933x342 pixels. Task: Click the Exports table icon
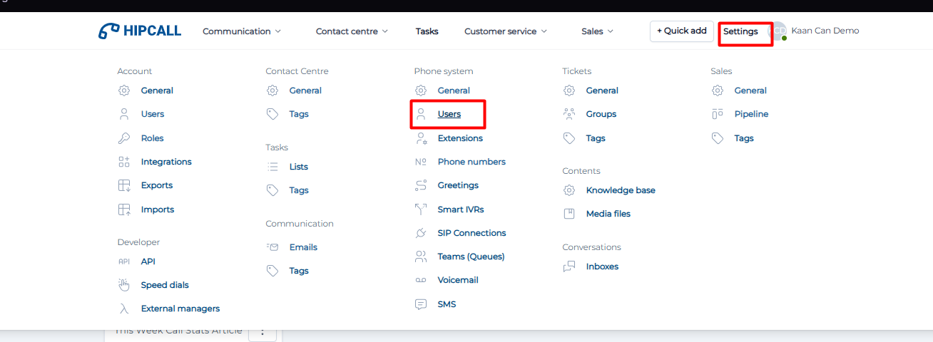[124, 185]
